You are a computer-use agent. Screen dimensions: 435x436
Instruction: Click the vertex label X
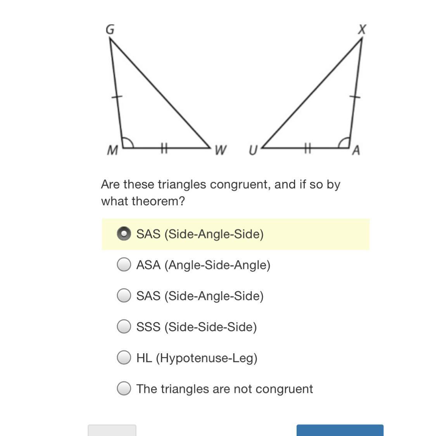point(362,29)
